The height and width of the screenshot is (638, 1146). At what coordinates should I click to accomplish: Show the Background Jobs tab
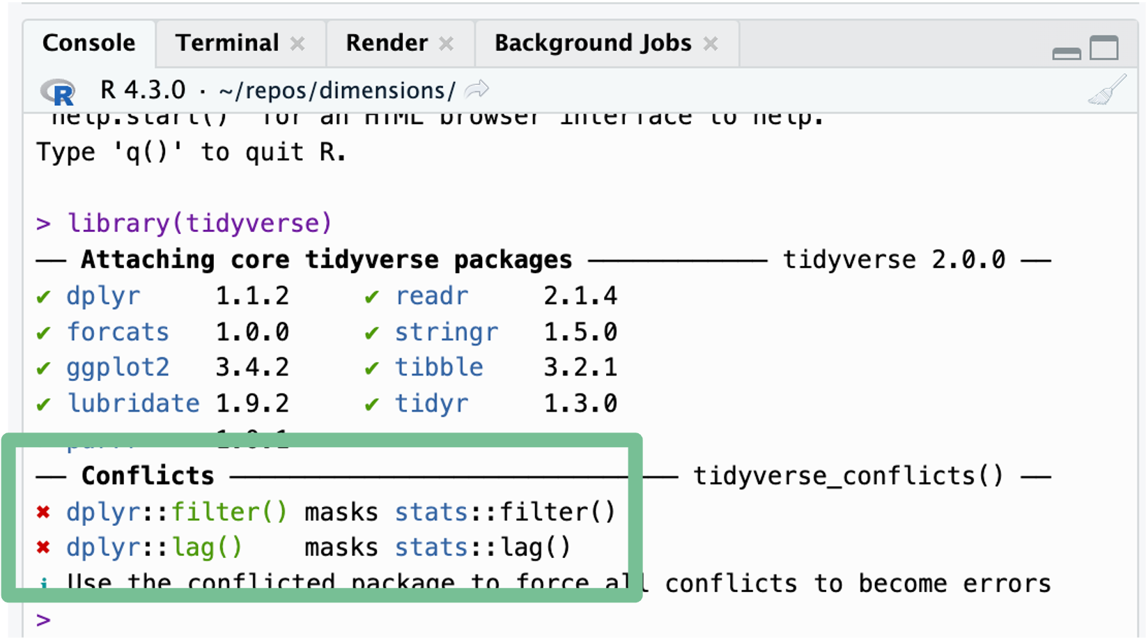tap(592, 43)
